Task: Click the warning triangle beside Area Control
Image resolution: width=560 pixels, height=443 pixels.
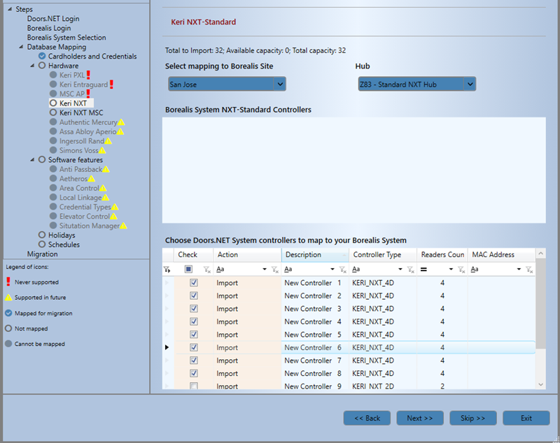Action: pos(103,188)
